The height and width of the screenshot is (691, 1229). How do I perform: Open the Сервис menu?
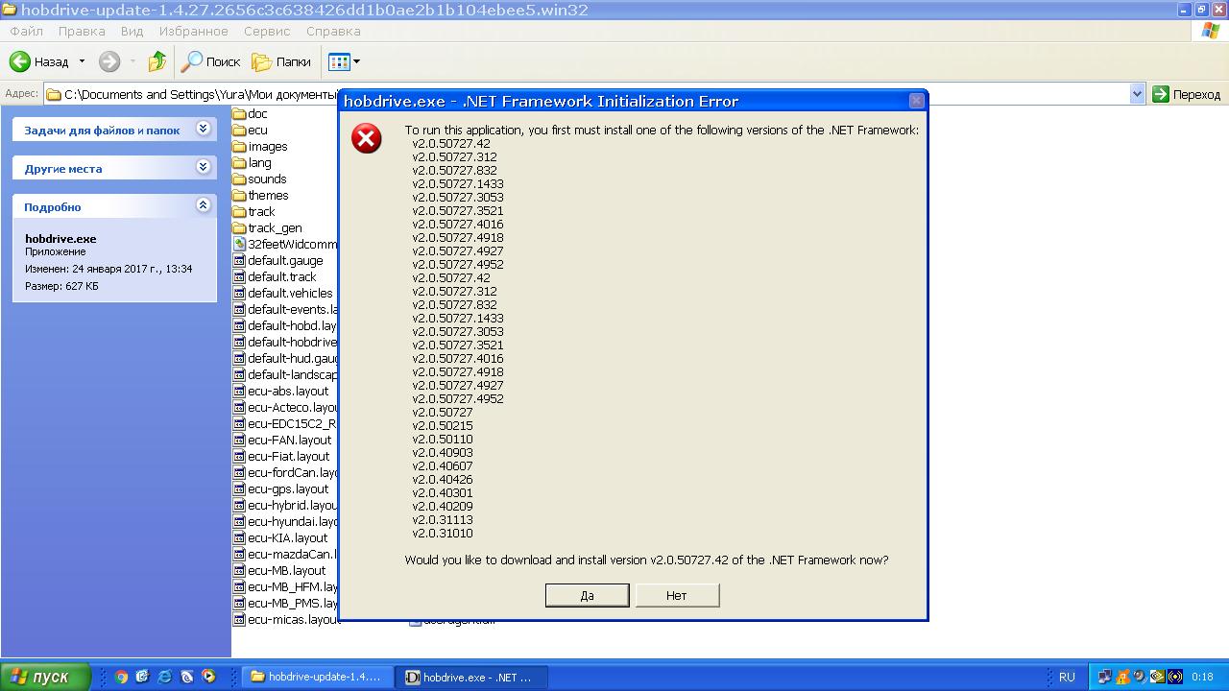pyautogui.click(x=267, y=31)
